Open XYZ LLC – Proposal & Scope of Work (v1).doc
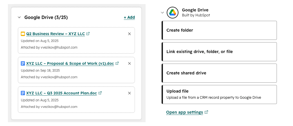The image size is (293, 126). pyautogui.click(x=70, y=64)
